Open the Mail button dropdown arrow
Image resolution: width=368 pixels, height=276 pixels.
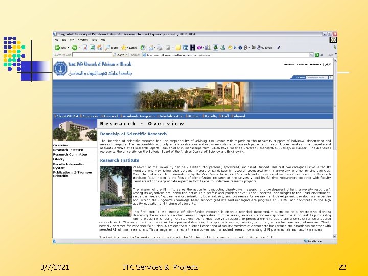click(x=155, y=48)
